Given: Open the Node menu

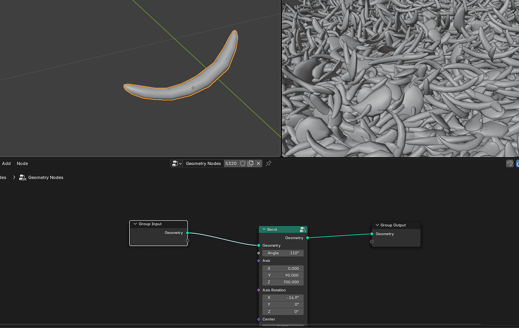Looking at the screenshot, I should click(22, 163).
